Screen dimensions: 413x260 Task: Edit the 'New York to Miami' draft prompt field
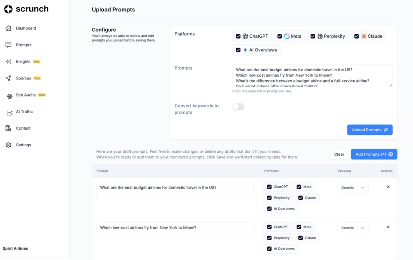tap(176, 230)
